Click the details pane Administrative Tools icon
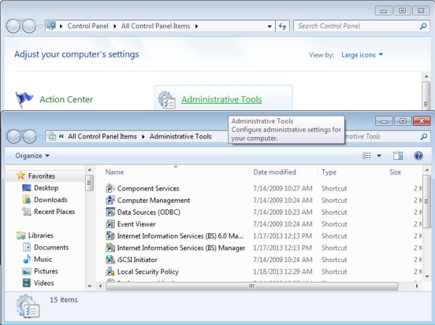Viewport: 435px width, 325px height. coord(28,306)
